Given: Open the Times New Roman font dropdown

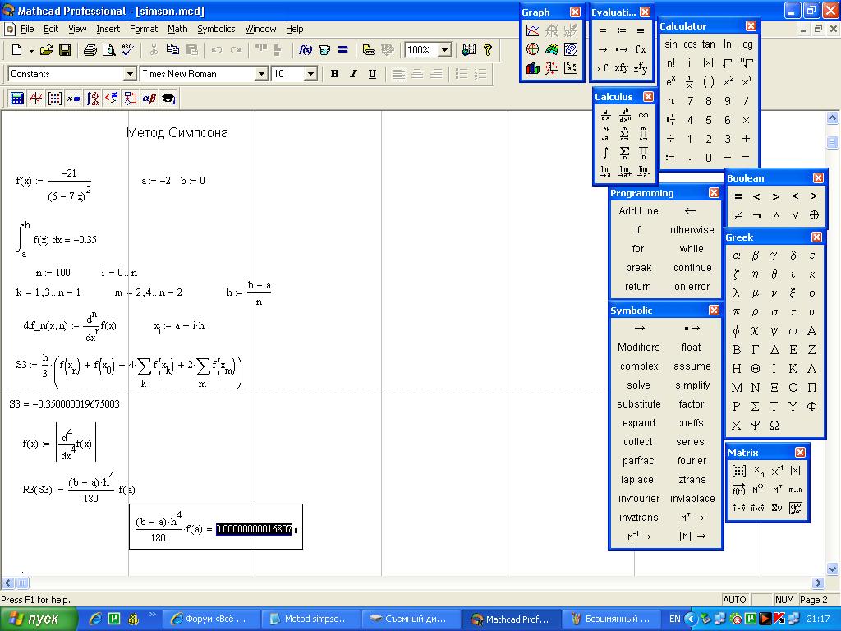Looking at the screenshot, I should 261,74.
